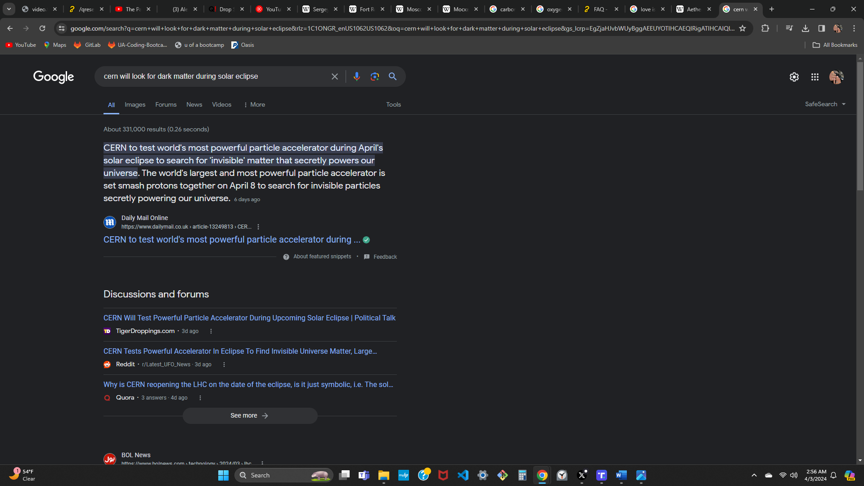The width and height of the screenshot is (864, 486).
Task: Open options for Reddit discussion result
Action: [224, 364]
